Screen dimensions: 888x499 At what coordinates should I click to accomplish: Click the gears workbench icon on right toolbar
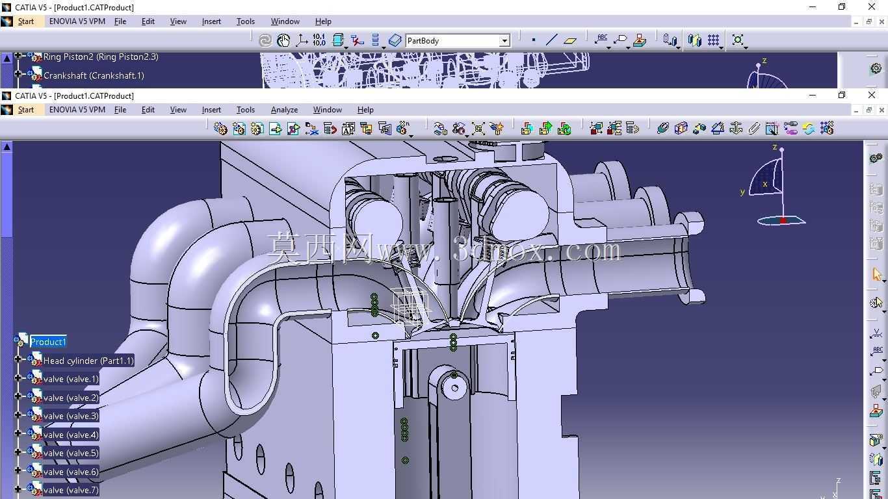(x=876, y=158)
